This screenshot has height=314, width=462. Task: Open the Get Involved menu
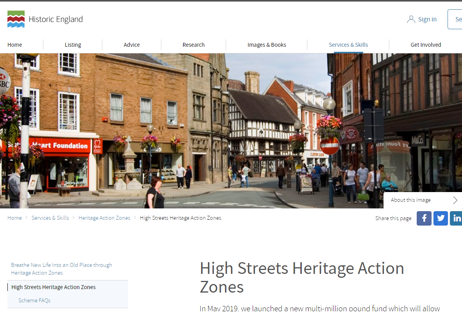click(x=426, y=45)
